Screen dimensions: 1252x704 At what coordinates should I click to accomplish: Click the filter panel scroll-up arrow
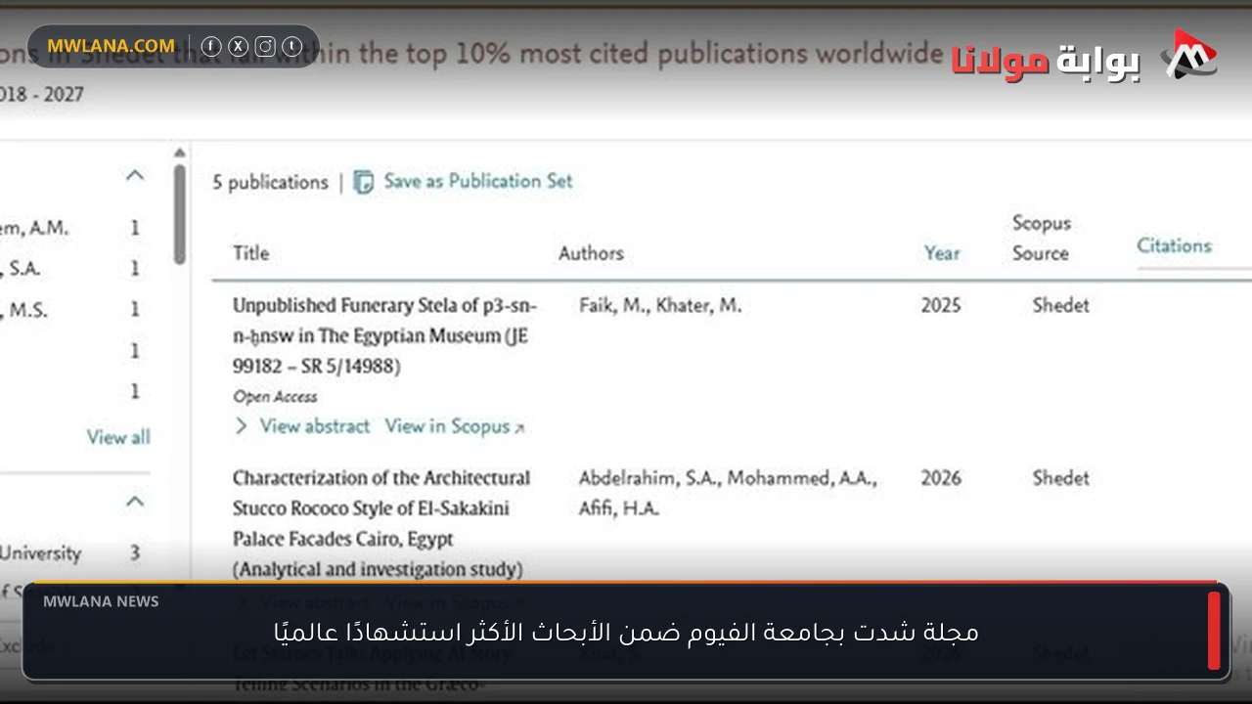coord(180,153)
